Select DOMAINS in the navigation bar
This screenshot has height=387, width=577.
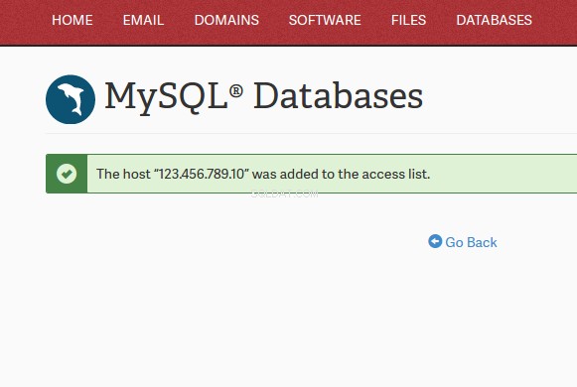point(226,20)
